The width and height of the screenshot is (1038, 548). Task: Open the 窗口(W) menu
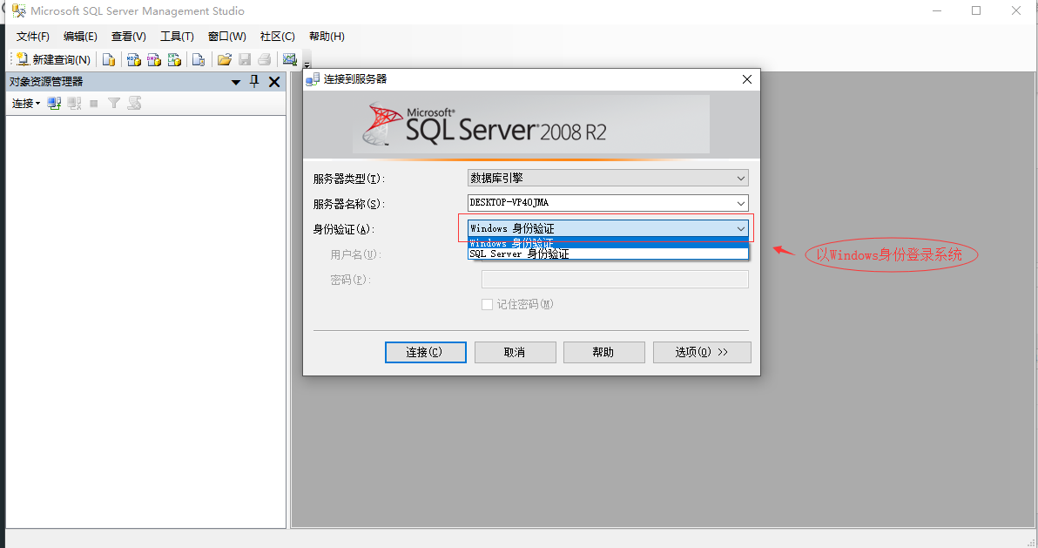(227, 37)
